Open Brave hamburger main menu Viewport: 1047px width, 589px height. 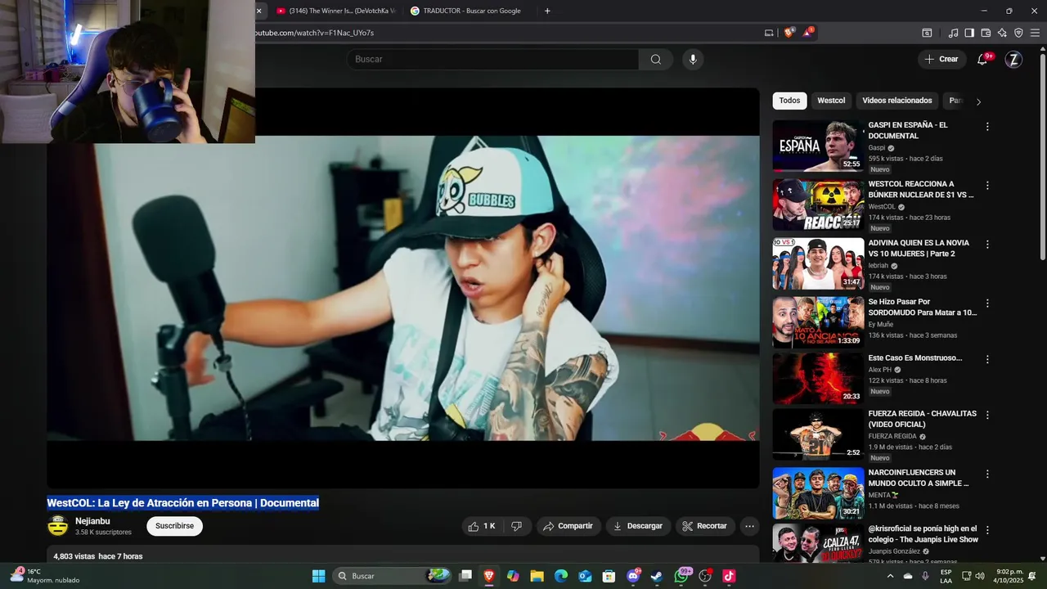1035,33
